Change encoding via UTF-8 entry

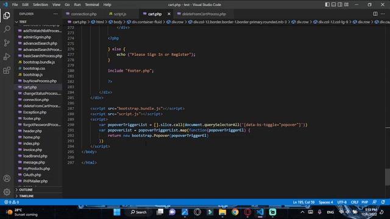pyautogui.click(x=342, y=202)
